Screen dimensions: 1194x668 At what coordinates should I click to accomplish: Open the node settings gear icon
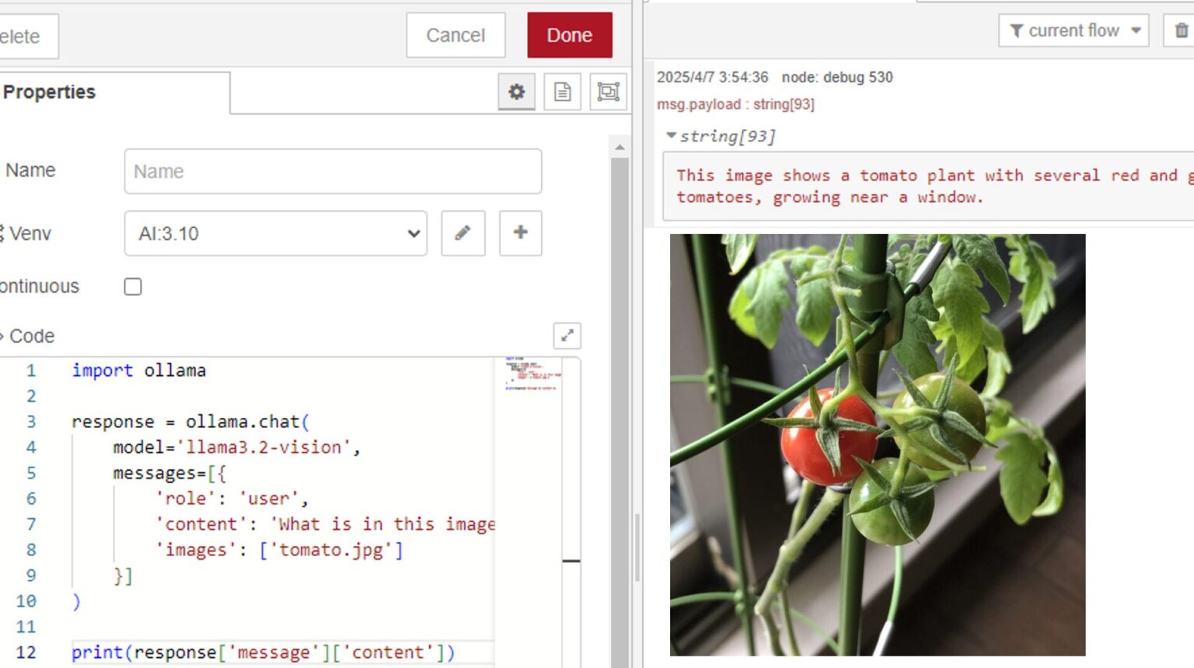(516, 91)
